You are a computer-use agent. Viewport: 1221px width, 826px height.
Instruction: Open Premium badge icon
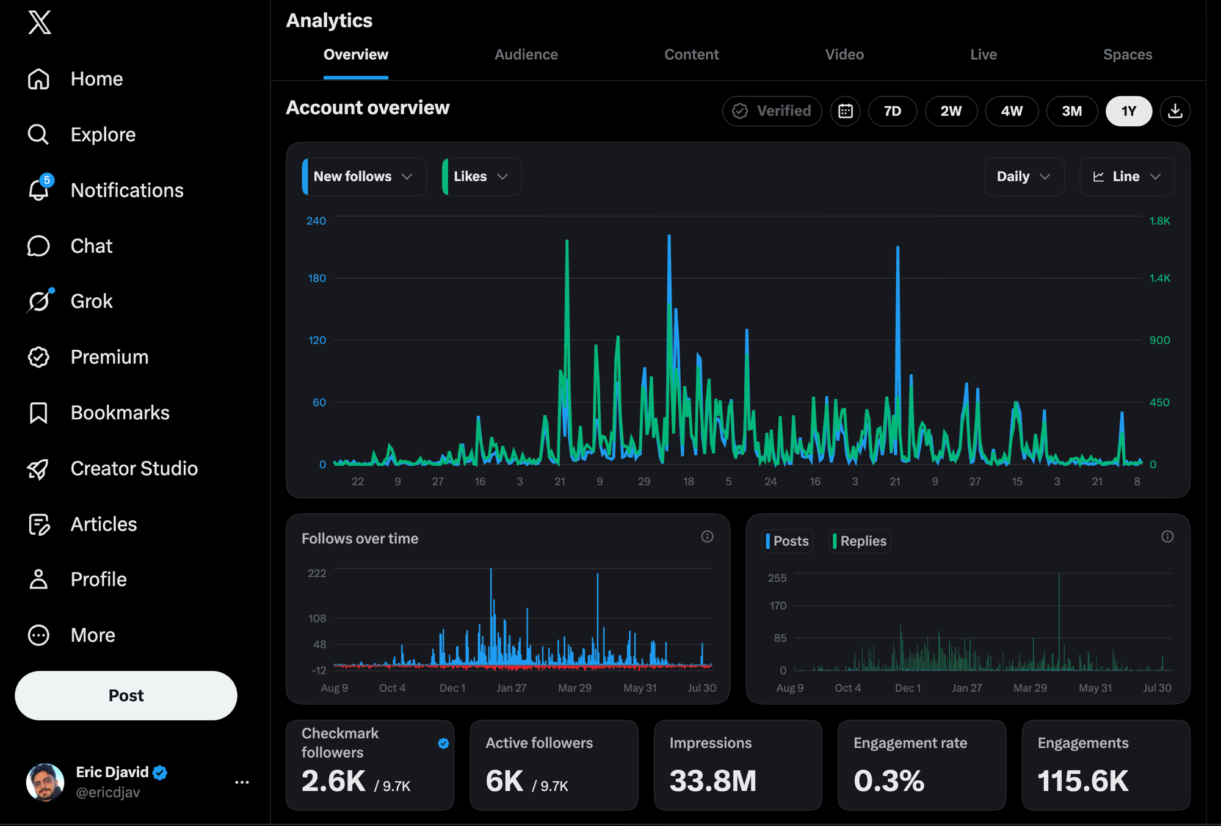coord(38,357)
